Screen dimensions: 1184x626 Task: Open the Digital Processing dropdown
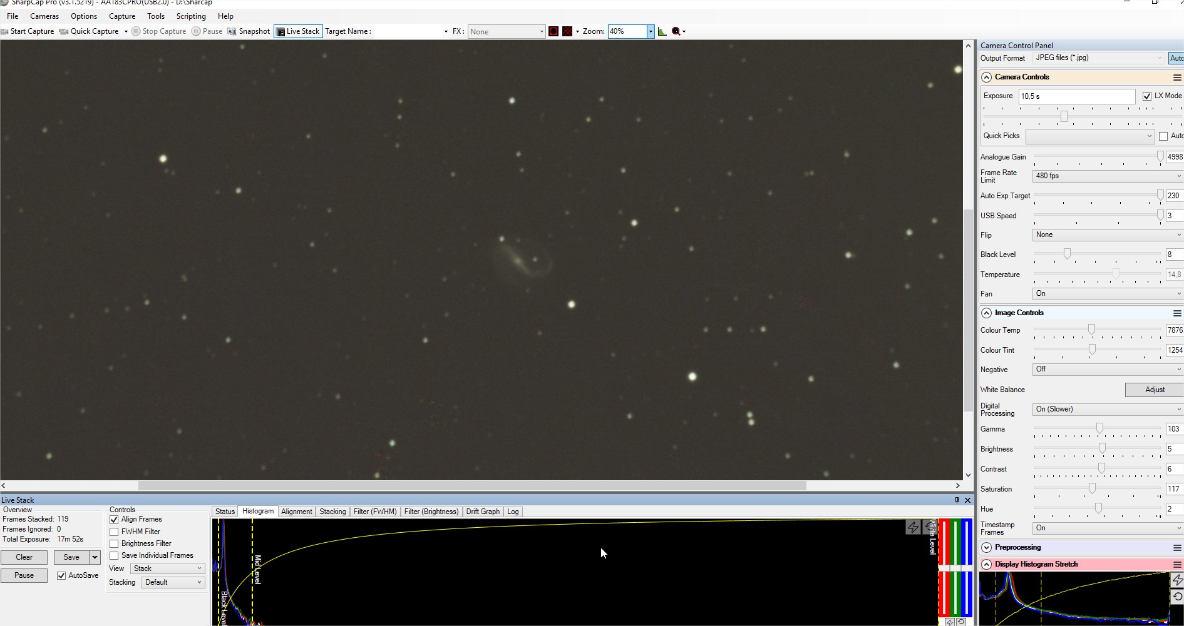[1108, 410]
